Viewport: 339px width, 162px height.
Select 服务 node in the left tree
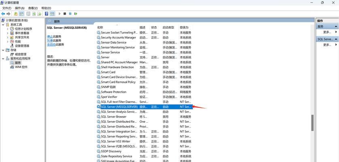pos(18,63)
